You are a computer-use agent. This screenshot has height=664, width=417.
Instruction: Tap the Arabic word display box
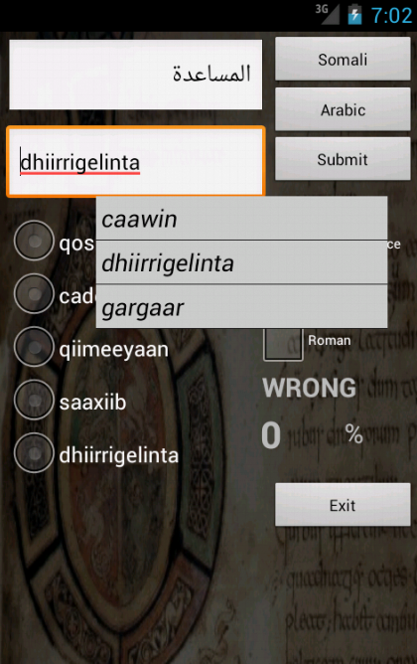click(136, 75)
